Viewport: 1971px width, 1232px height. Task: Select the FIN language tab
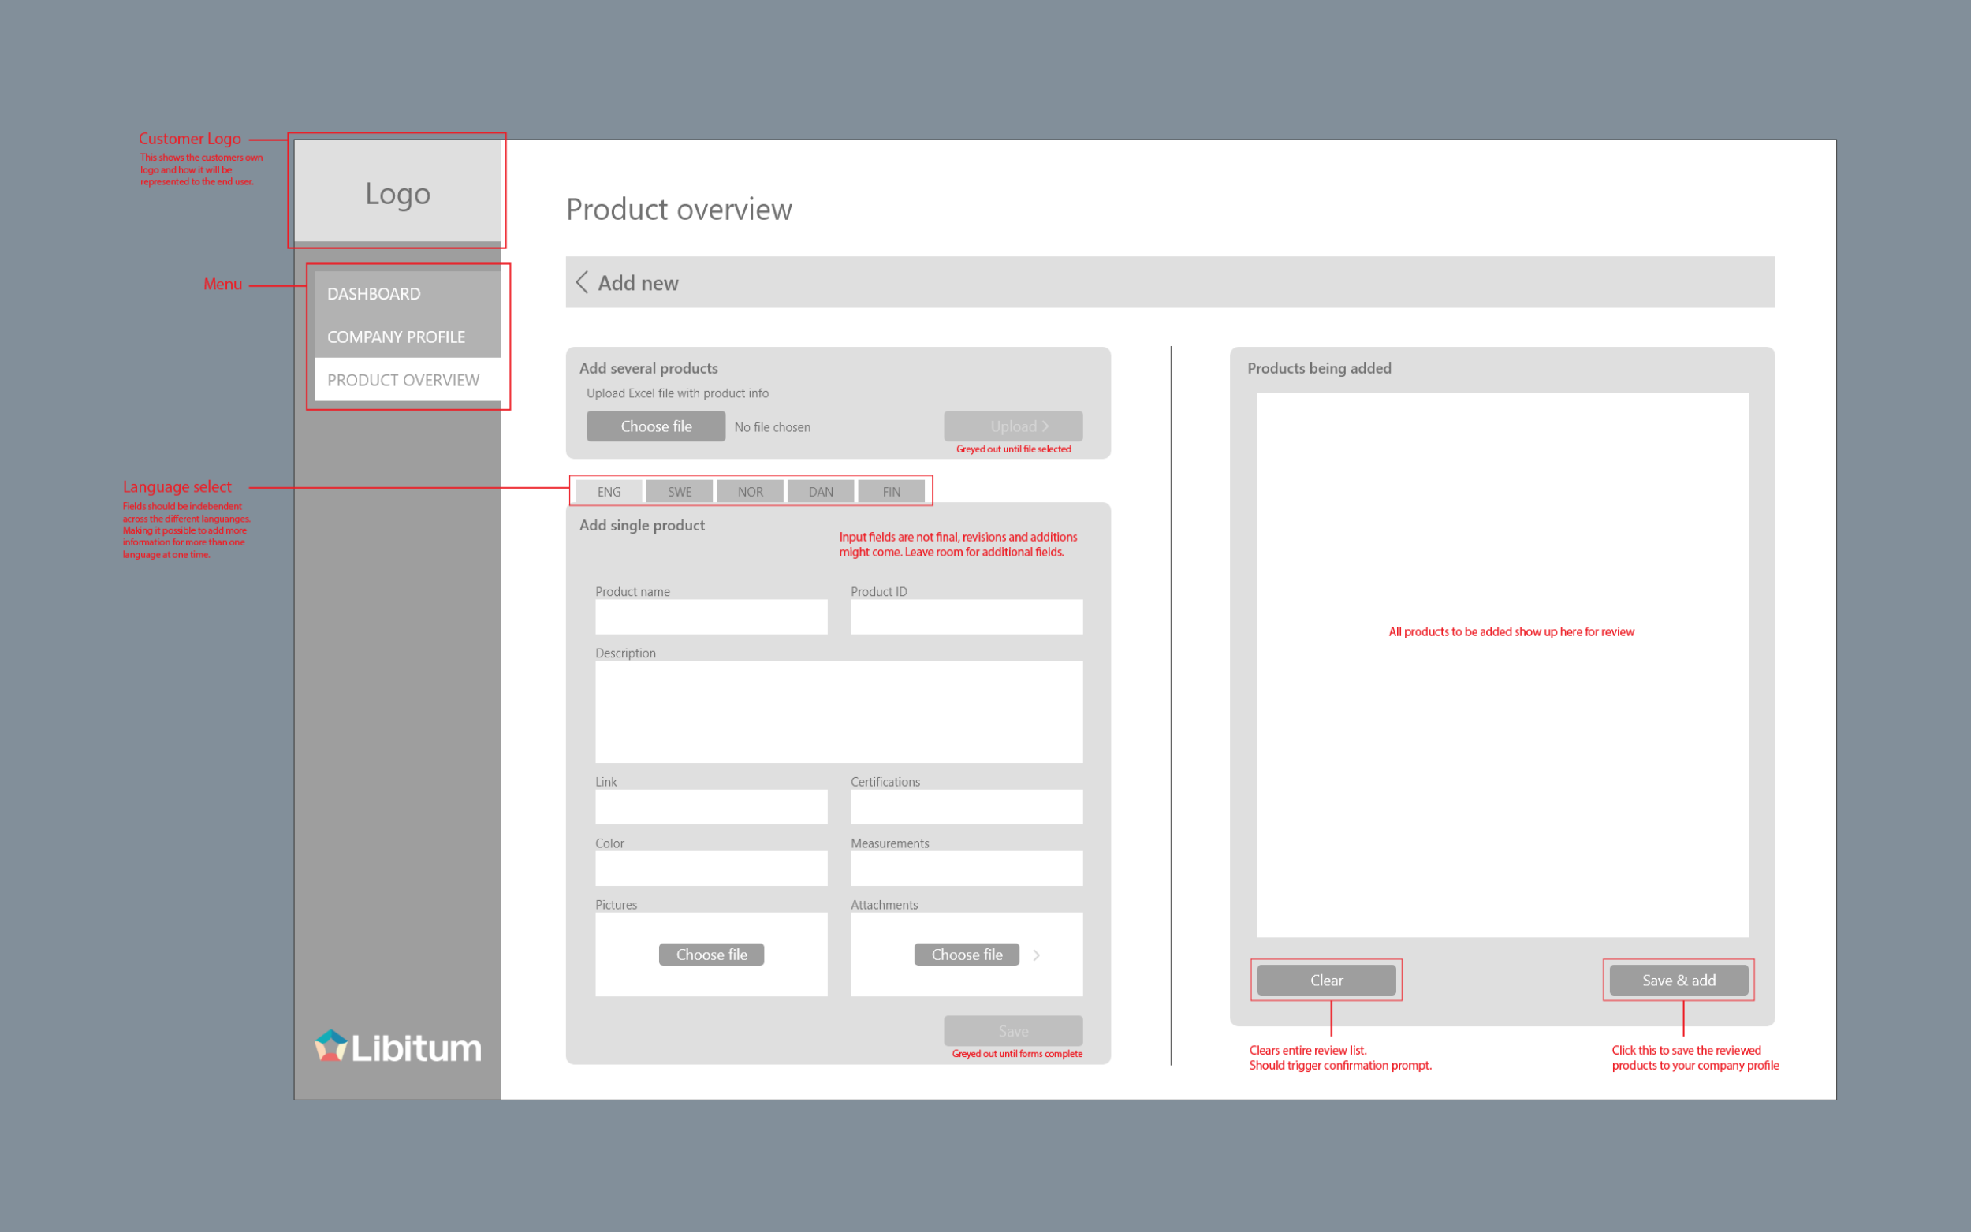point(891,491)
